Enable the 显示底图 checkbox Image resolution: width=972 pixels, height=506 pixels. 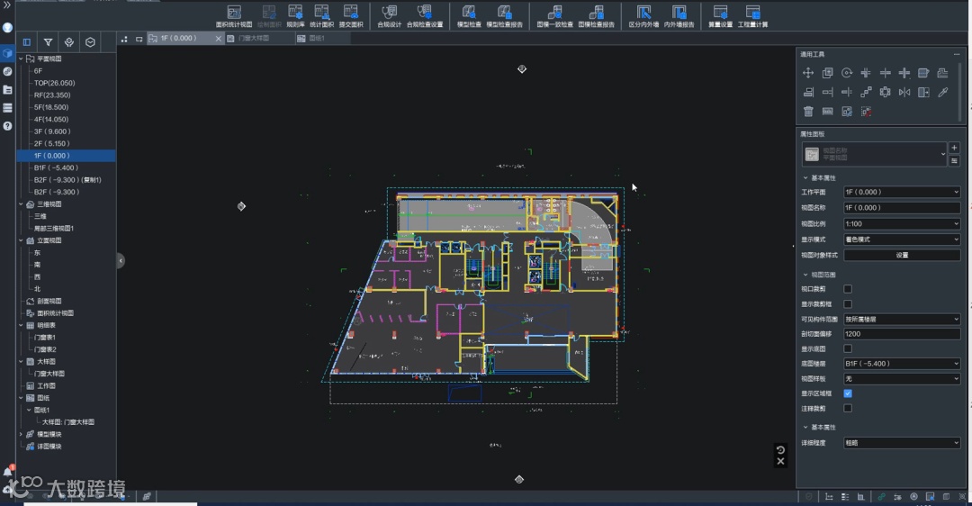point(848,348)
